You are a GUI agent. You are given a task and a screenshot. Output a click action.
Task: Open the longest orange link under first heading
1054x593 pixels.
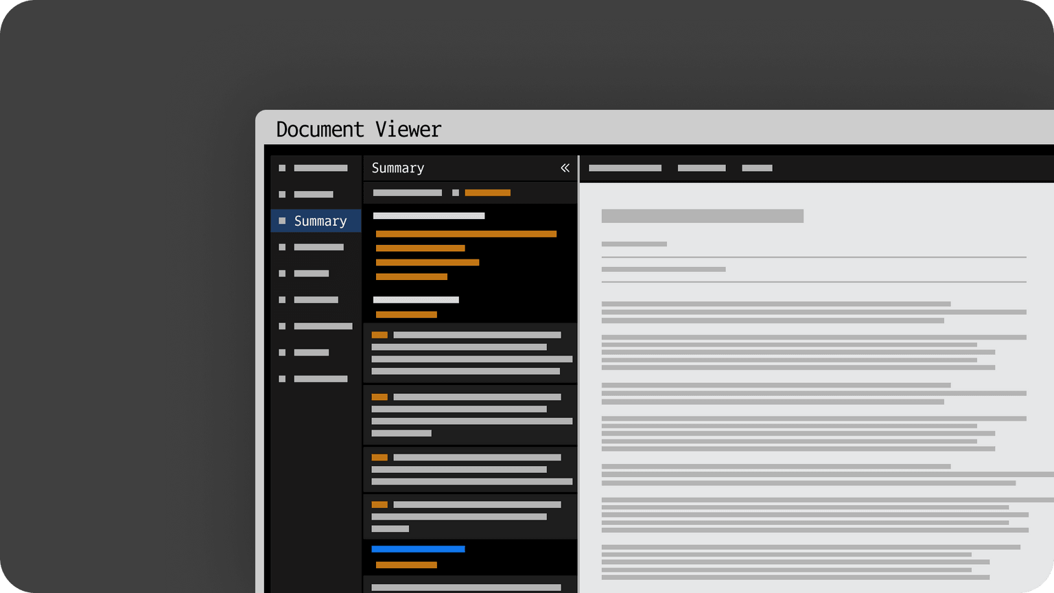466,234
